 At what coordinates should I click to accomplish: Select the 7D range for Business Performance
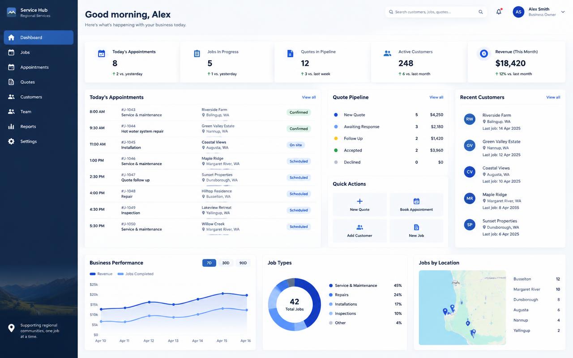coord(209,263)
